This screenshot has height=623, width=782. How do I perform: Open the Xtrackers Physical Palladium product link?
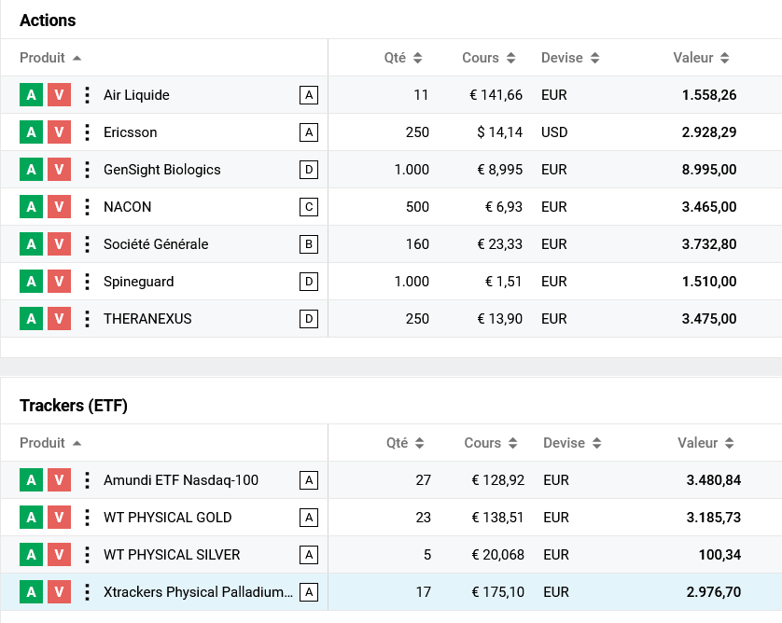[x=198, y=592]
